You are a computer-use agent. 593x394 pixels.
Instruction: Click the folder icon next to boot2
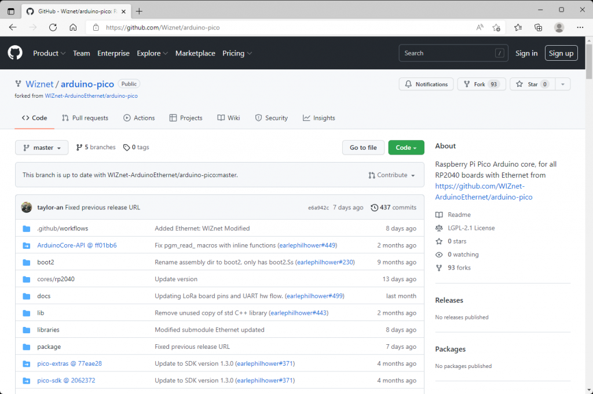pyautogui.click(x=27, y=262)
